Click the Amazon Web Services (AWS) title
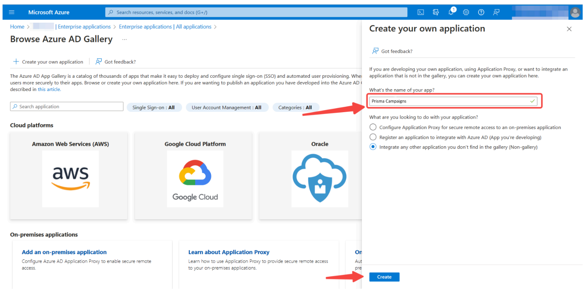Image resolution: width=586 pixels, height=292 pixels. click(x=70, y=144)
